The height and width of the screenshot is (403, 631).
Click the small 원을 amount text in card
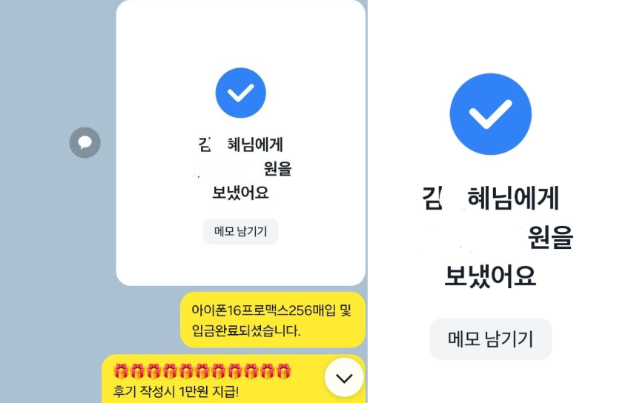(x=277, y=168)
